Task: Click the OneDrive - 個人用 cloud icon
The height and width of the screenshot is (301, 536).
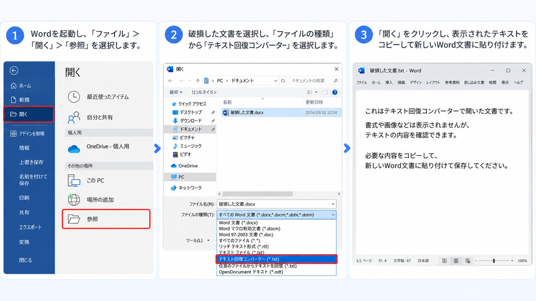Action: 74,148
